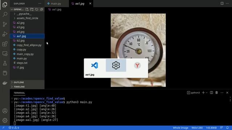Open the Search view in activity bar

coord(5,14)
